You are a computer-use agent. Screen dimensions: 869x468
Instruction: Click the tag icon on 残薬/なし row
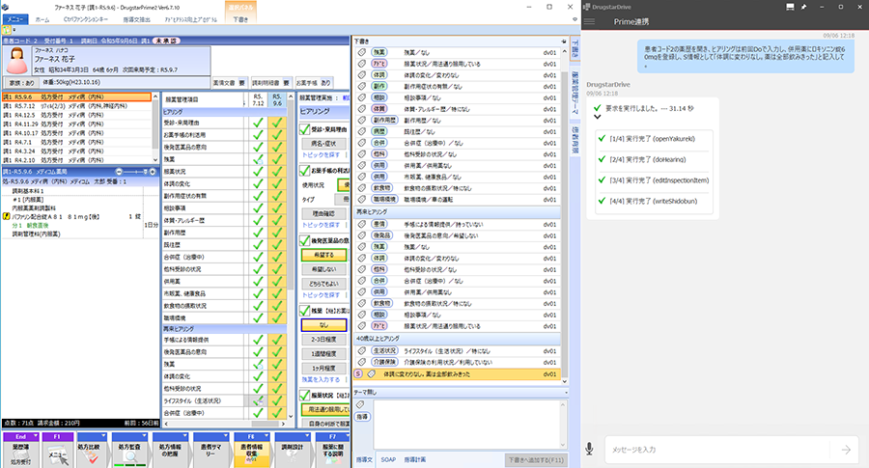362,52
